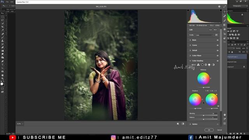Select Camera Raw color sampler eyedropper icon
Viewport: 249px width, 140px height.
click(224, 119)
